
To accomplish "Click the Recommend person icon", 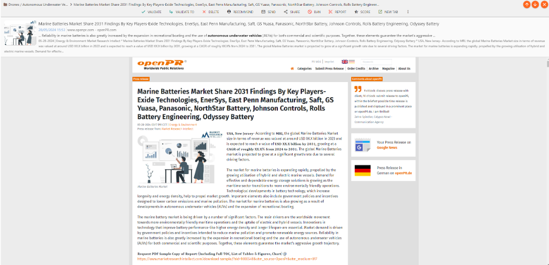I will [229, 12].
